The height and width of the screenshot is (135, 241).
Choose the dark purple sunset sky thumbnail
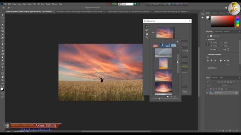point(163,87)
